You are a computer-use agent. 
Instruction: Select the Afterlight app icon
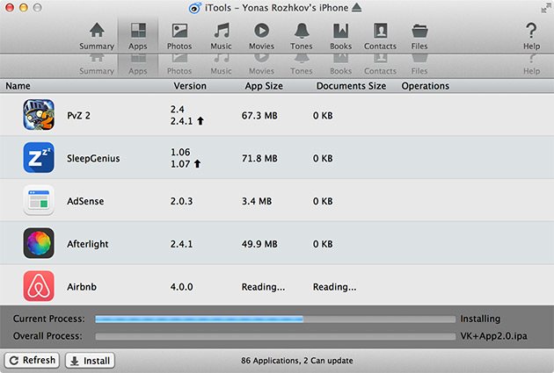pos(39,243)
